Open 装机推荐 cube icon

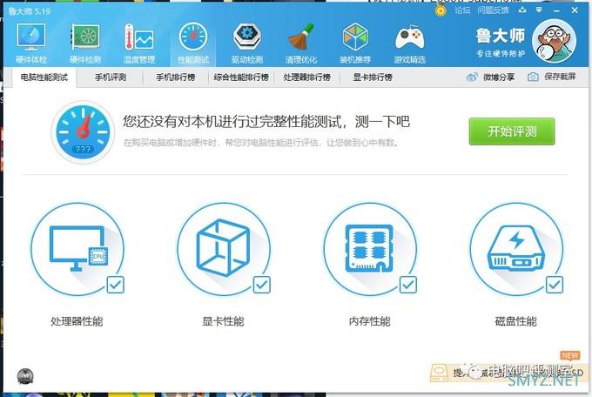pos(355,43)
